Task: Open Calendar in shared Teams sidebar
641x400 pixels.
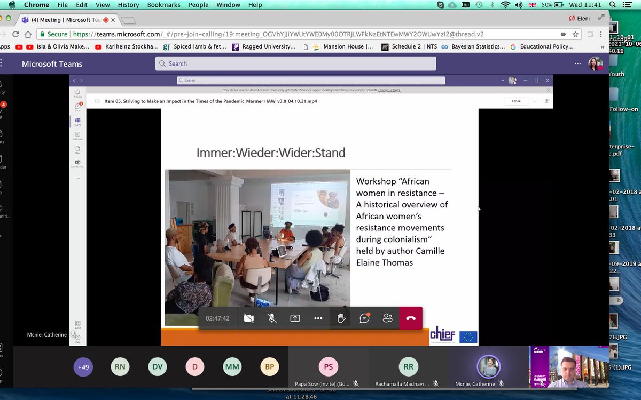Action: point(77,135)
